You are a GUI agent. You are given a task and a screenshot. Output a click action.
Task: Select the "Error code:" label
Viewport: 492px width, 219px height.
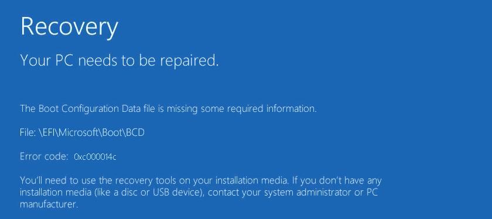click(44, 156)
